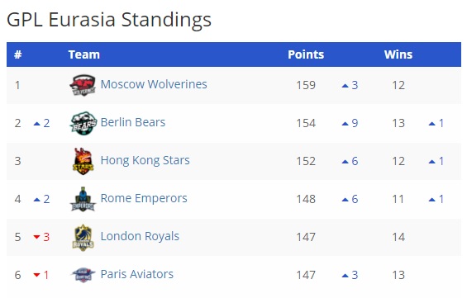The image size is (467, 298).
Task: Sort by the Points column header
Action: point(306,54)
